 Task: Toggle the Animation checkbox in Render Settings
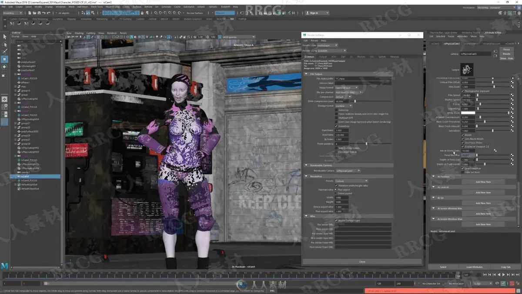(336, 126)
